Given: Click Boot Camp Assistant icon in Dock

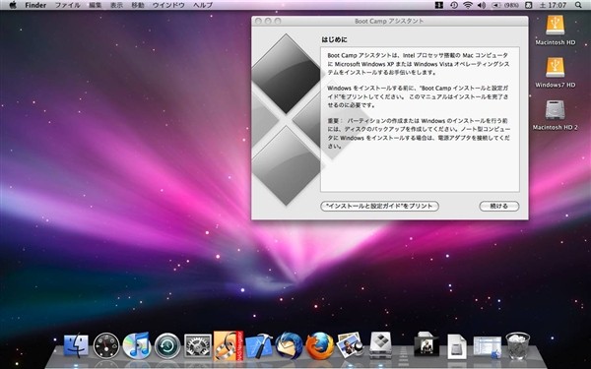Looking at the screenshot, I should coord(380,345).
